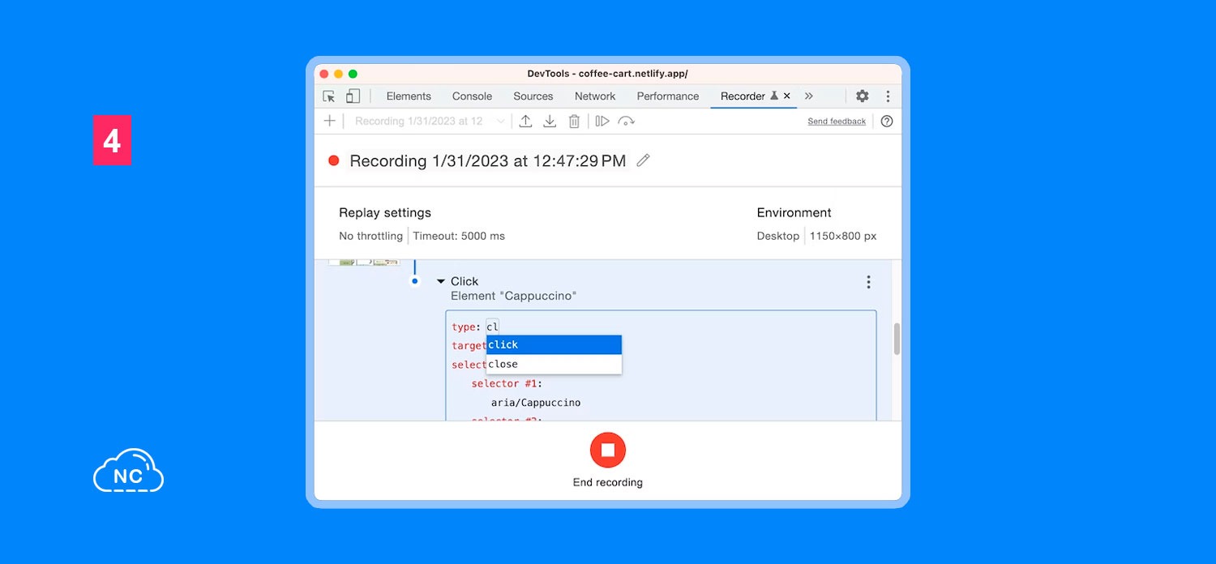Open the help question mark icon
The height and width of the screenshot is (564, 1216).
[887, 121]
